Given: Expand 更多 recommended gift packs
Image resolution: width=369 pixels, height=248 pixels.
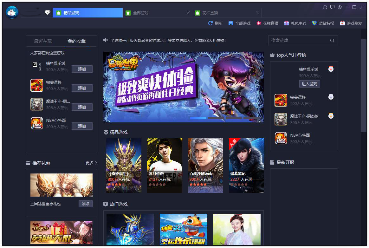Looking at the screenshot, I should (91, 163).
